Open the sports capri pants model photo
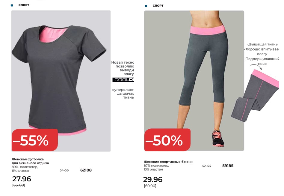This screenshot has width=284, height=196. tap(194, 81)
